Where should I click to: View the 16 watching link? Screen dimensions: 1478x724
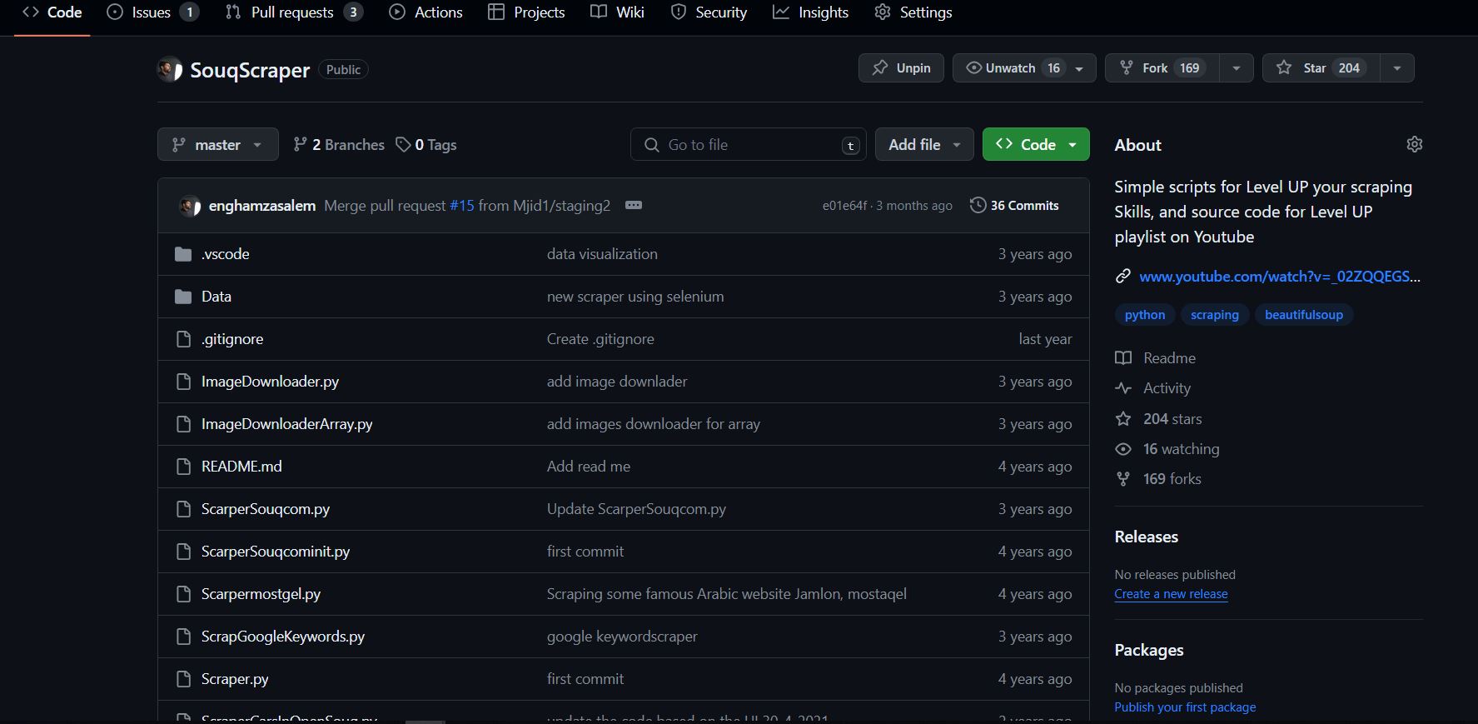[1181, 449]
